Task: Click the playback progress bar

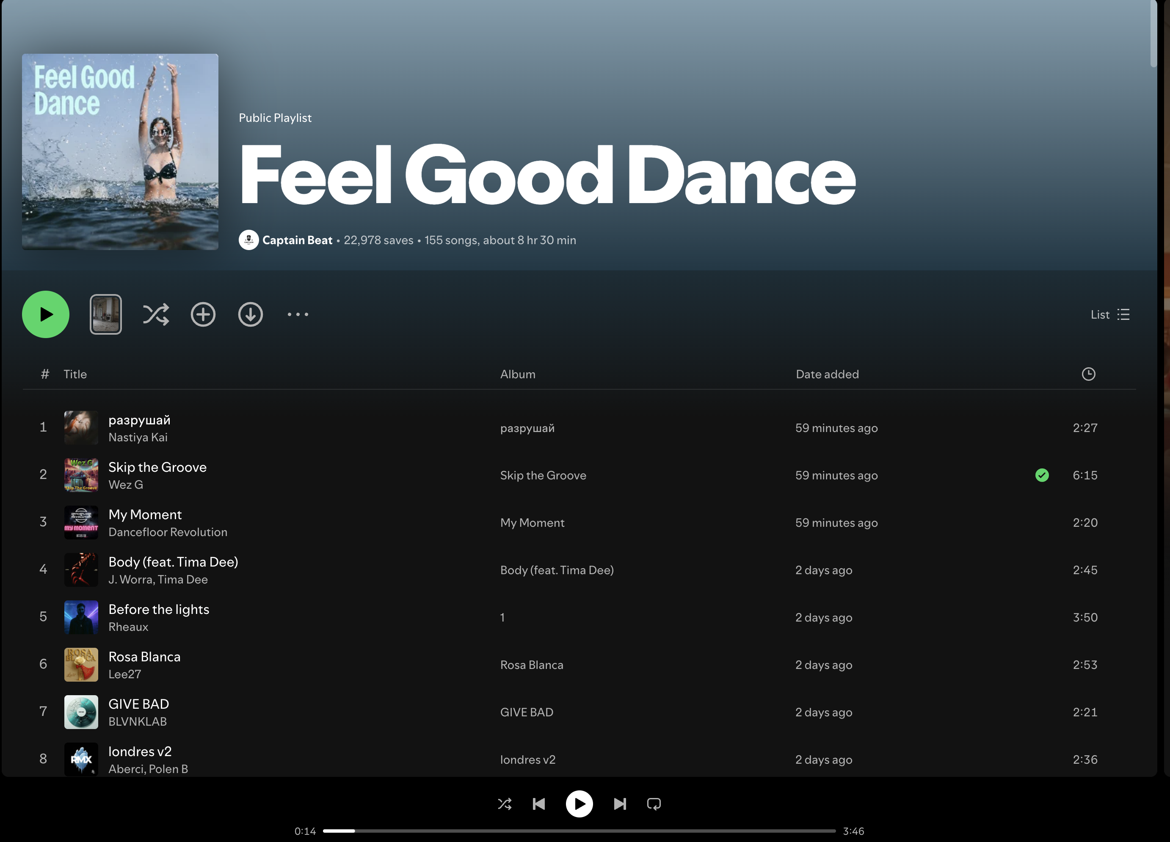Action: click(579, 831)
